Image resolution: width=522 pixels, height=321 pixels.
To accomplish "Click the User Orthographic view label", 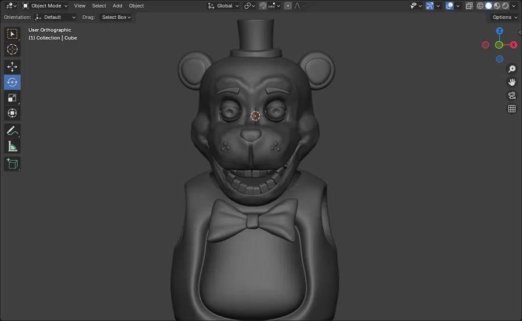I will click(x=50, y=30).
